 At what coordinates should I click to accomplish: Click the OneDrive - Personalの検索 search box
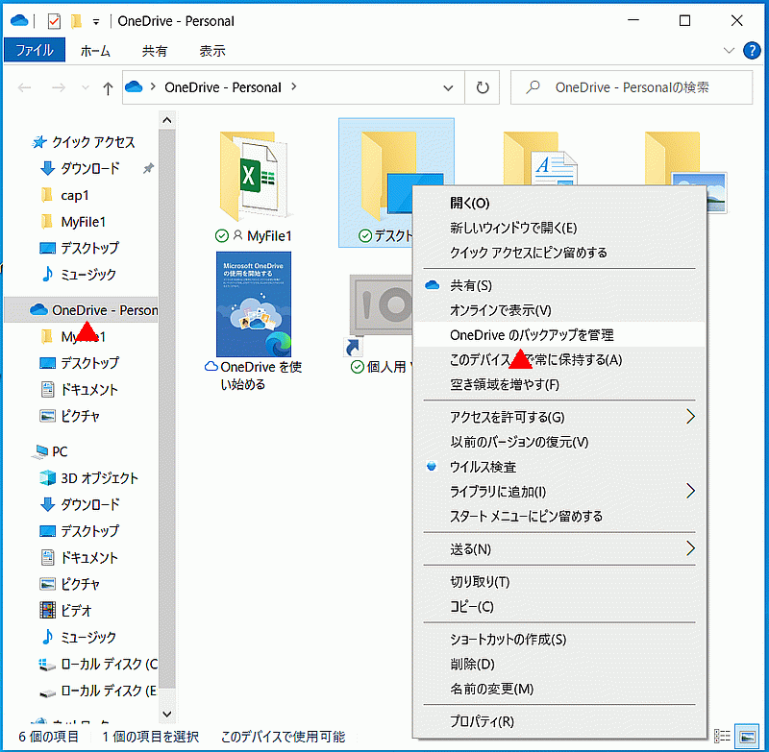pyautogui.click(x=632, y=87)
